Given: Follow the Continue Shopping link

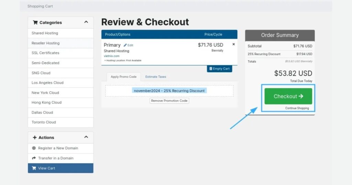Looking at the screenshot, I should click(297, 108).
